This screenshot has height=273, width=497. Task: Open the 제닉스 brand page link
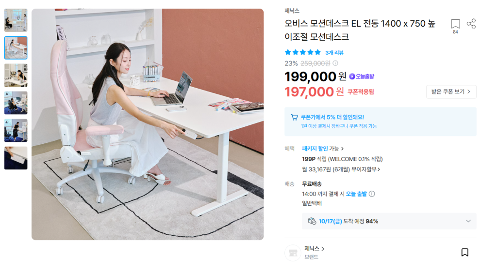pos(314,249)
